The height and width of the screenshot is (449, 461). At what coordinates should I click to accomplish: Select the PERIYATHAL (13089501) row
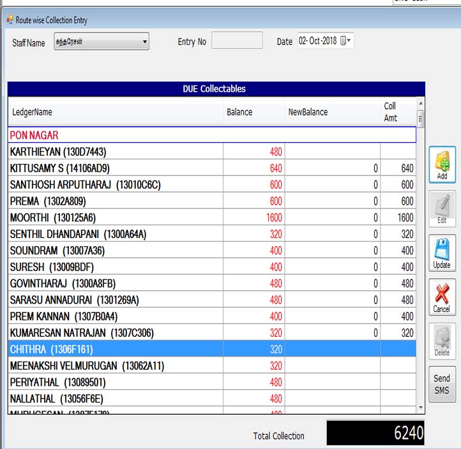(212, 382)
